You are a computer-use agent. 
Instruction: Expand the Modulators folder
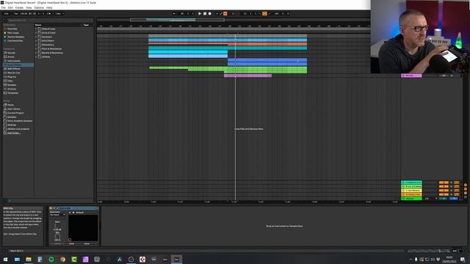point(36,45)
